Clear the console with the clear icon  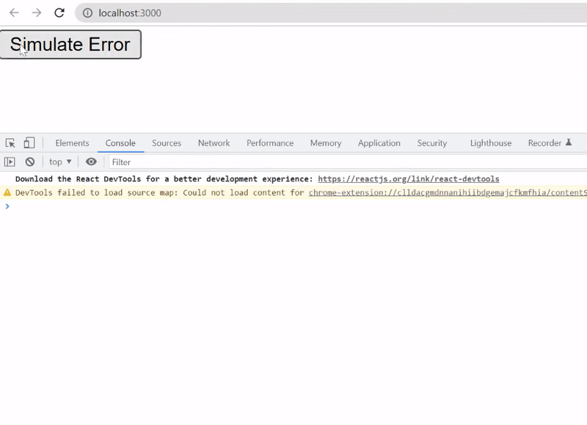click(30, 162)
